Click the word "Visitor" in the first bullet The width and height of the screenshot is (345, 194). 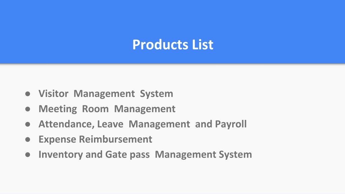(54, 94)
